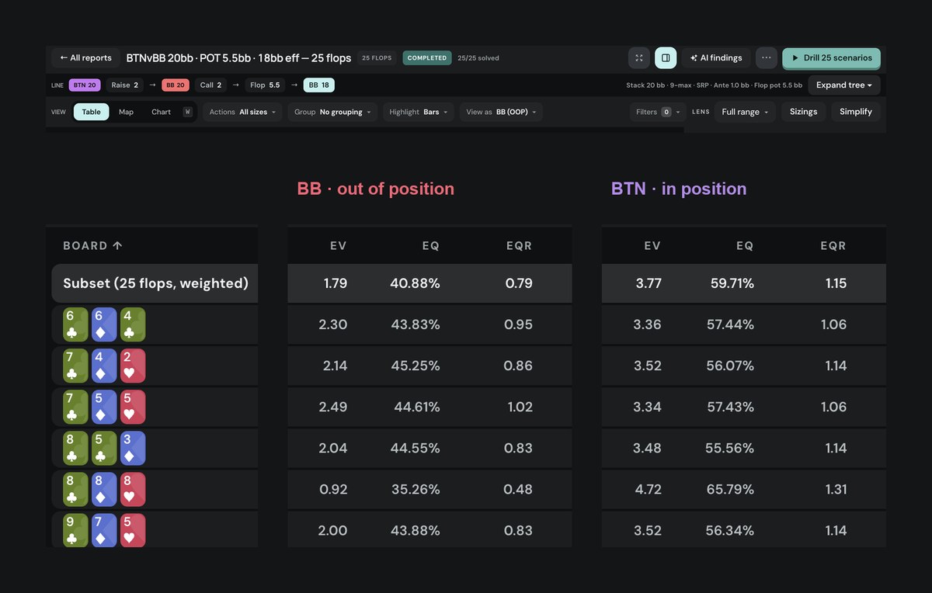Open the Filters dropdown
The image size is (932, 593).
pyautogui.click(x=658, y=112)
